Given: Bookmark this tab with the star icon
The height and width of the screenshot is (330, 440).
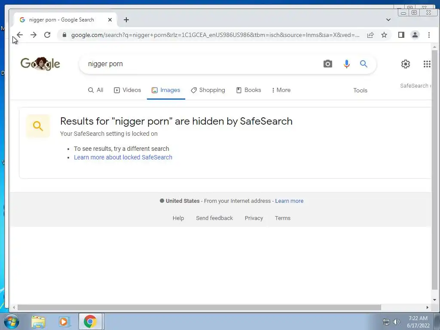Looking at the screenshot, I should (384, 35).
